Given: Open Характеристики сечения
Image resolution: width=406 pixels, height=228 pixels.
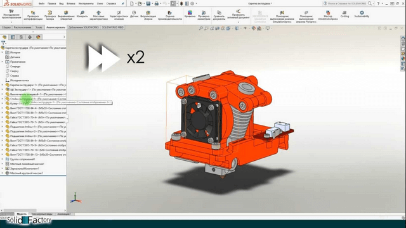Looking at the screenshot, I should point(119,15).
